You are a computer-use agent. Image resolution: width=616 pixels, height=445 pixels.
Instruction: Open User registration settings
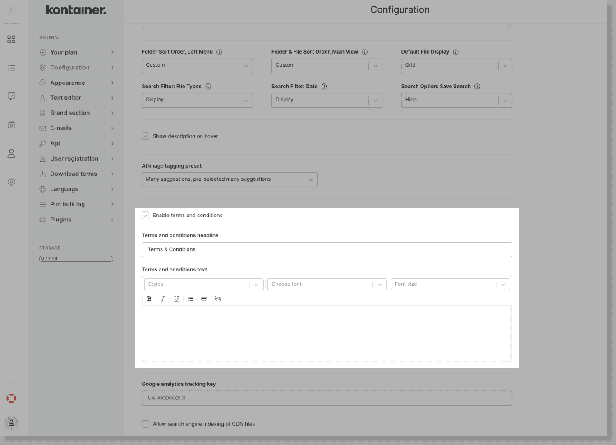pyautogui.click(x=74, y=158)
